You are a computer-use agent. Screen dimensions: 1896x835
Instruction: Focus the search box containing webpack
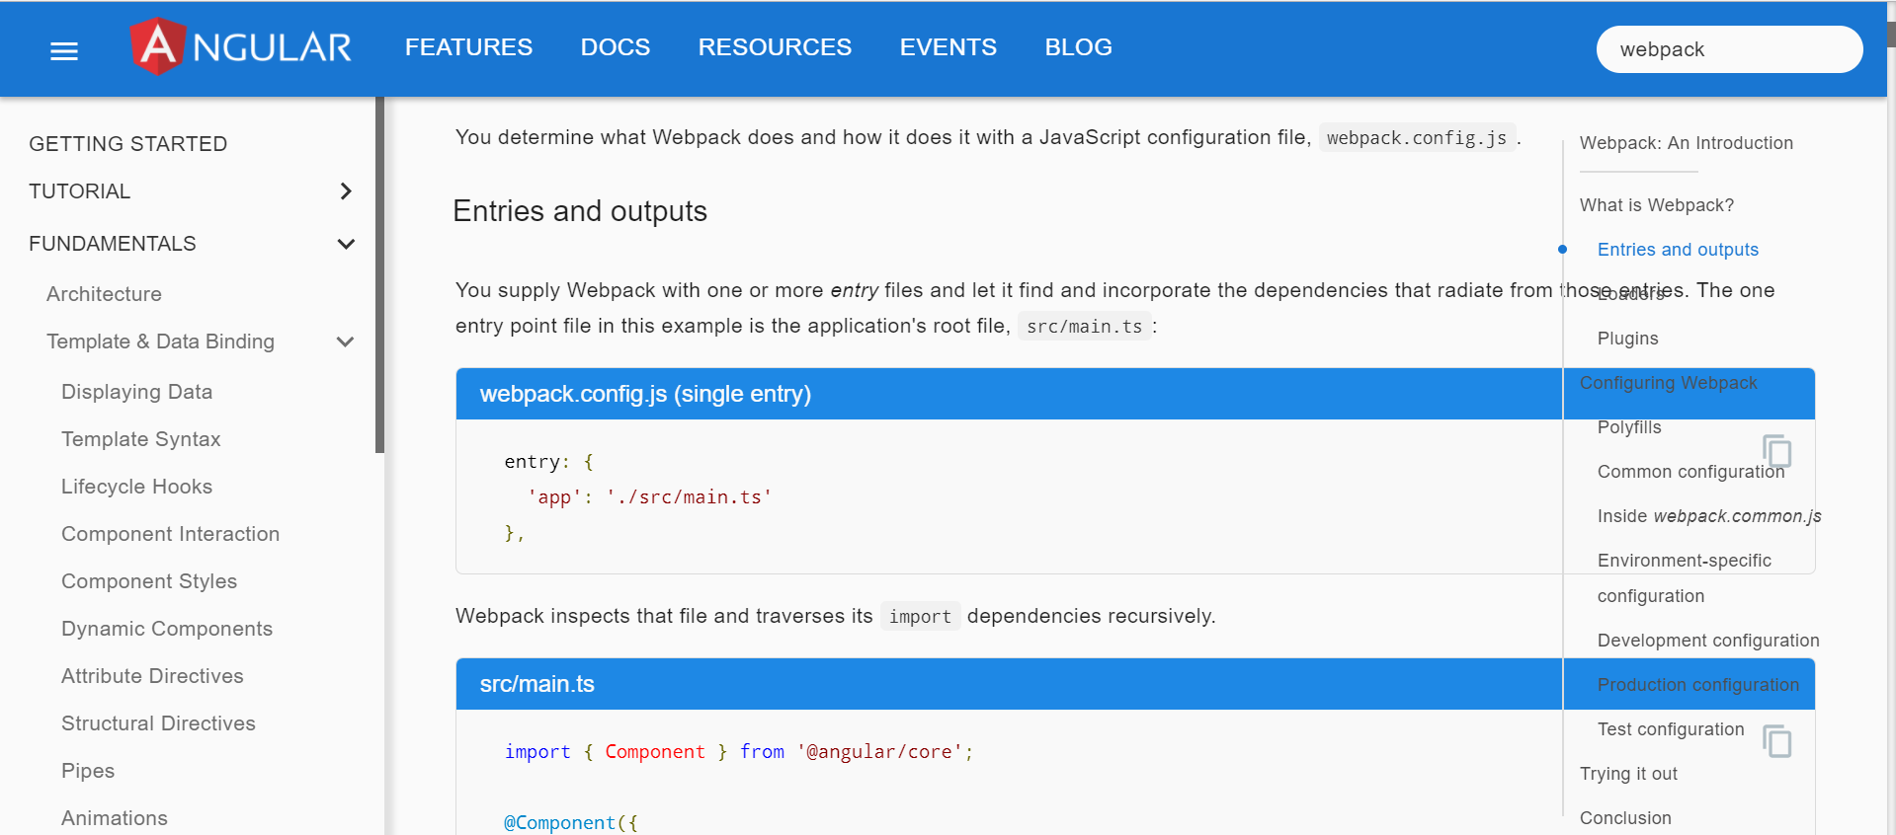click(x=1729, y=49)
